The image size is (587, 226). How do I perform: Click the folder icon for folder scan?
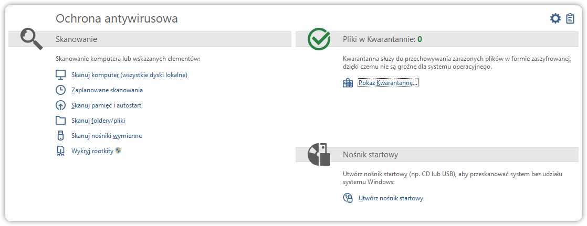(60, 121)
